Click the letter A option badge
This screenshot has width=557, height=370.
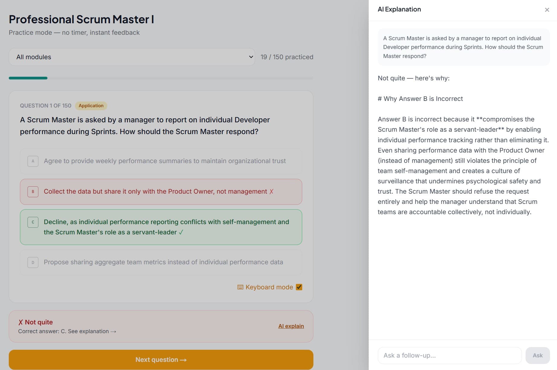pos(33,161)
